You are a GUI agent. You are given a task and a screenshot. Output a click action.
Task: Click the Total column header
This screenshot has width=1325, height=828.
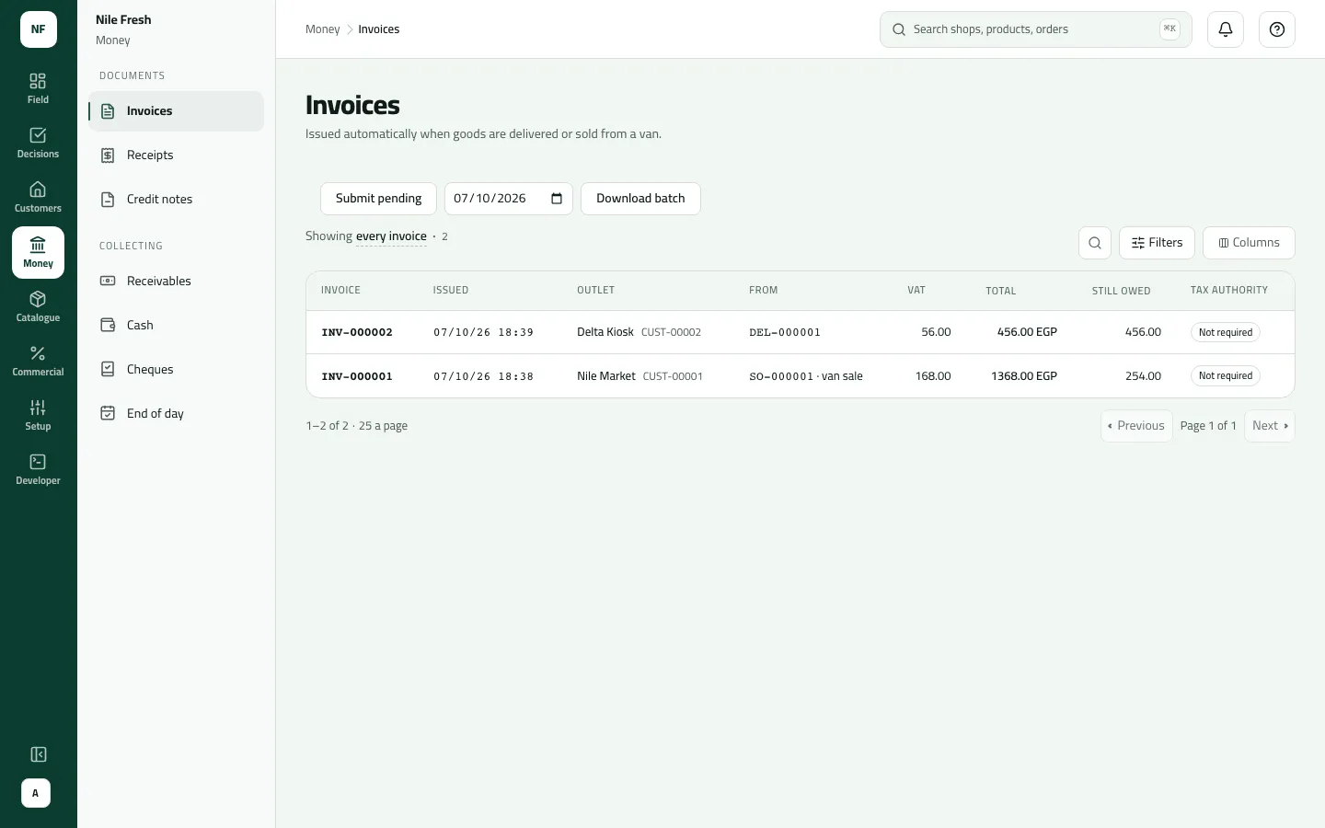(x=1001, y=291)
